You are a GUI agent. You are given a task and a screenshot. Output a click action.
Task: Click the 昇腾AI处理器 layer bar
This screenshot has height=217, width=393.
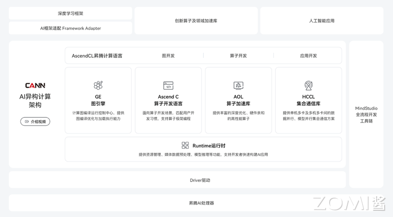196,203
